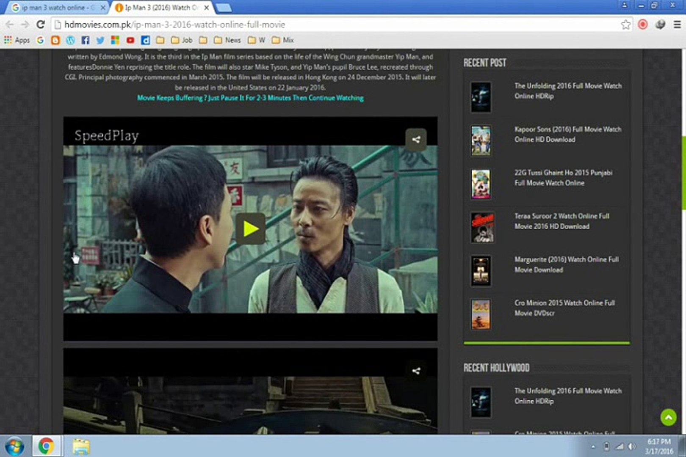Viewport: 686px width, 457px height.
Task: Open a new browser tab
Action: coord(223,8)
